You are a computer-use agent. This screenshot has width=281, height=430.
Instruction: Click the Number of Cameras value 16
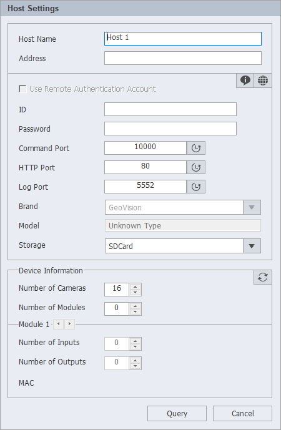pyautogui.click(x=117, y=290)
